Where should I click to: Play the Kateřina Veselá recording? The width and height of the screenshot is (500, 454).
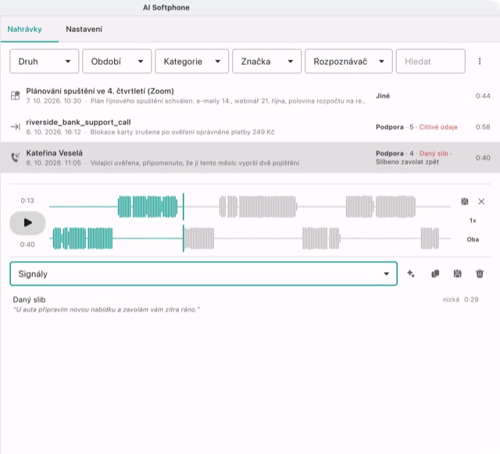coord(27,223)
